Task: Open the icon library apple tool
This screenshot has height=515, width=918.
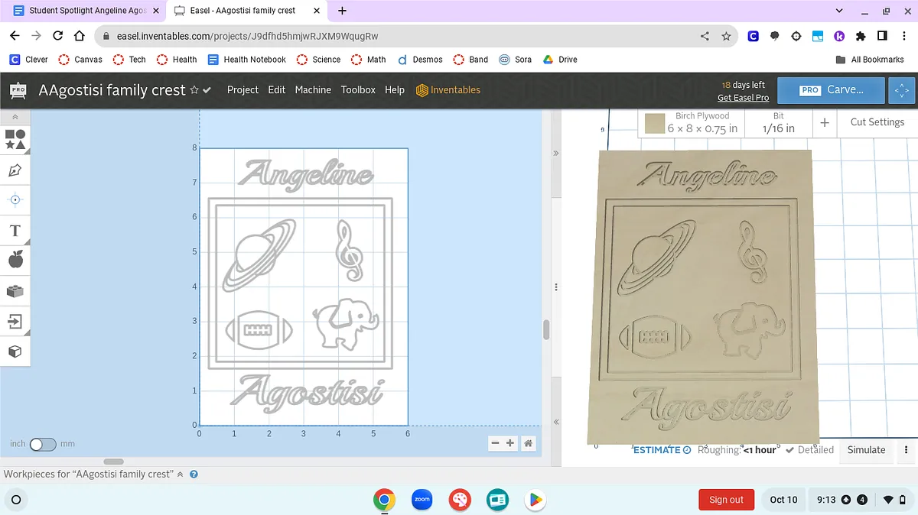Action: pyautogui.click(x=15, y=261)
